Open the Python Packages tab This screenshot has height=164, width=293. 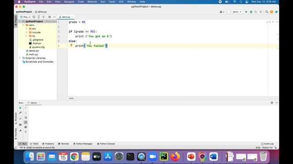(x=83, y=144)
